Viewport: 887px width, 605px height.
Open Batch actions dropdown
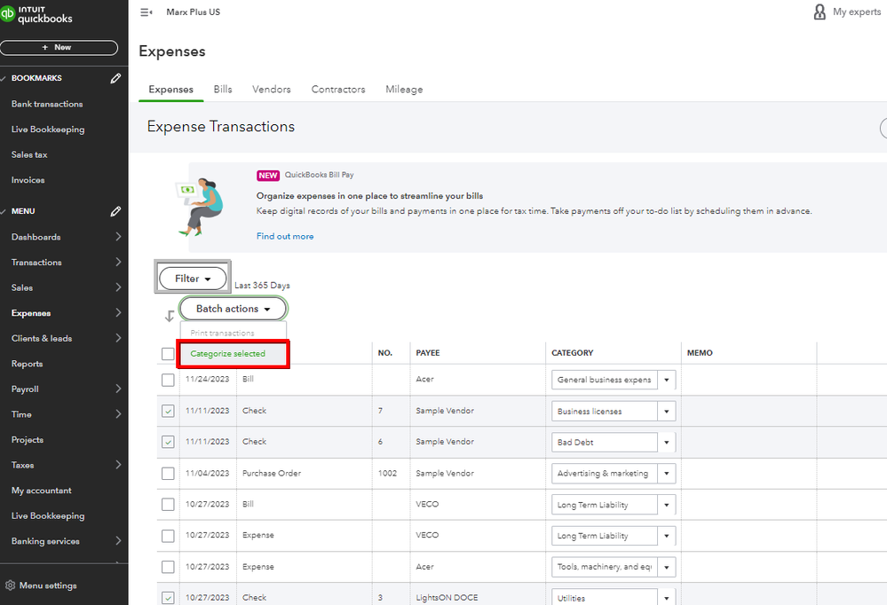233,309
